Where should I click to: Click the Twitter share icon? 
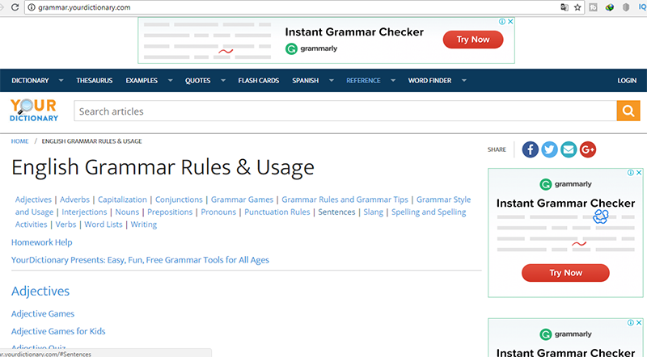[549, 149]
